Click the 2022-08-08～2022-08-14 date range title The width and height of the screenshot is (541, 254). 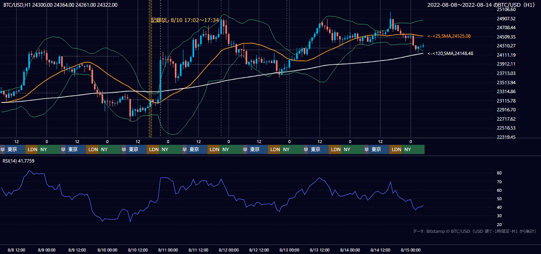482,5
